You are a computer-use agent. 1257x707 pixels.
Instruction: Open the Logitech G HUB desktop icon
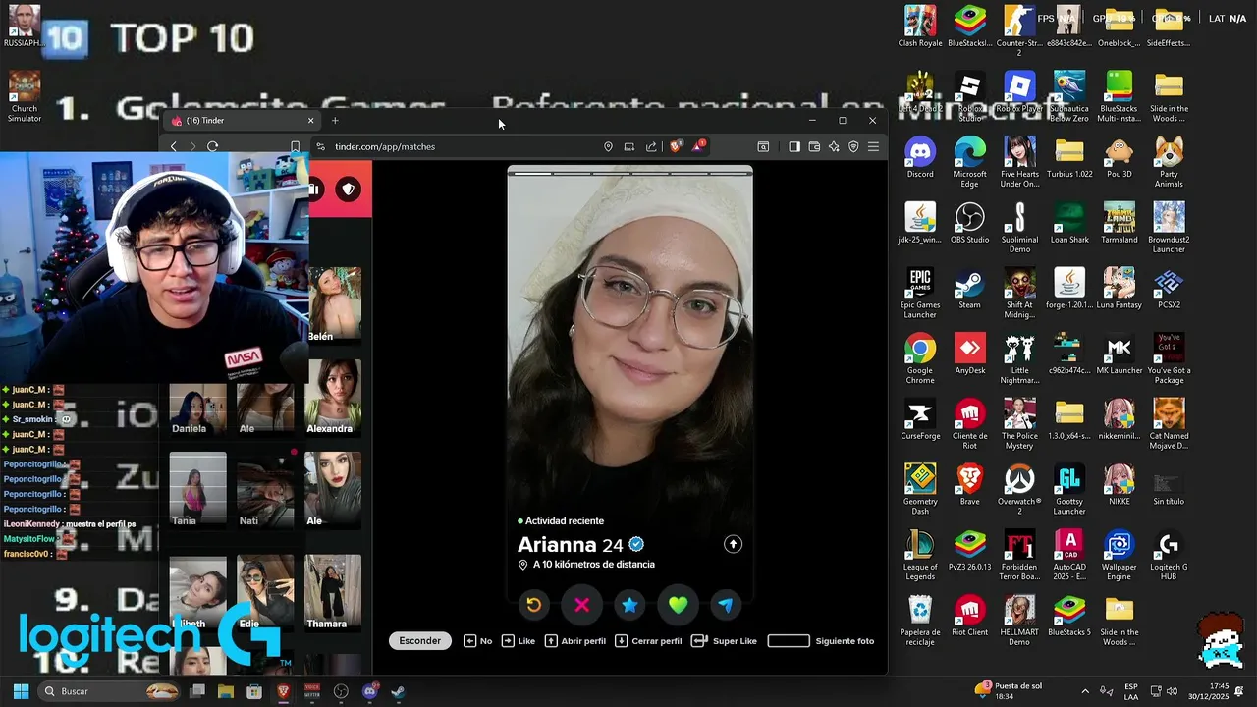click(x=1169, y=556)
